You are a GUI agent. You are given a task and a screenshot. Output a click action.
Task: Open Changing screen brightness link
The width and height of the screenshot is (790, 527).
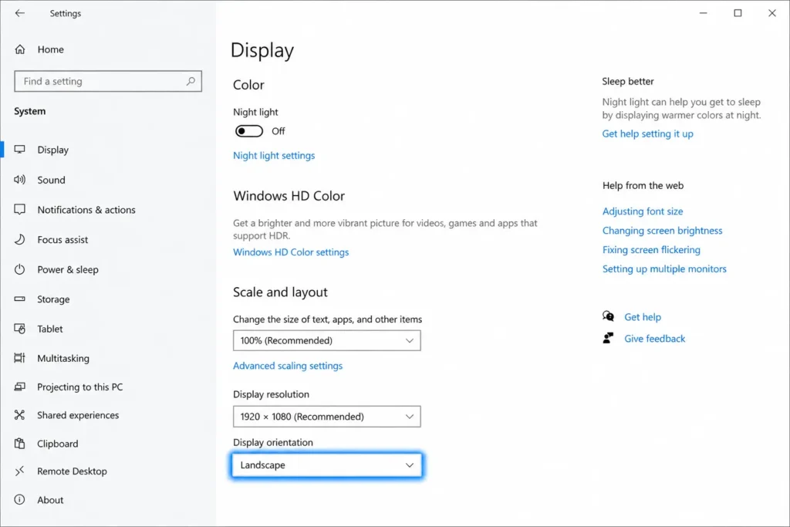(x=662, y=230)
